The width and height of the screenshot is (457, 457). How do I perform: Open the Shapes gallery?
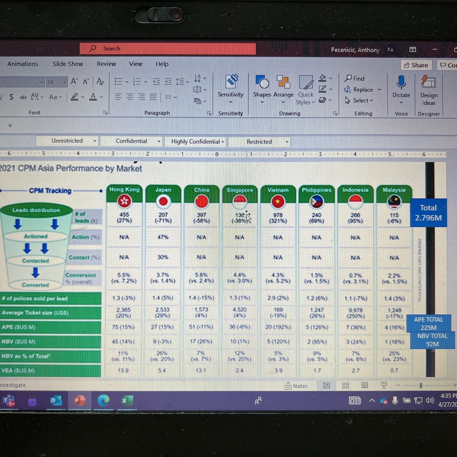(262, 89)
